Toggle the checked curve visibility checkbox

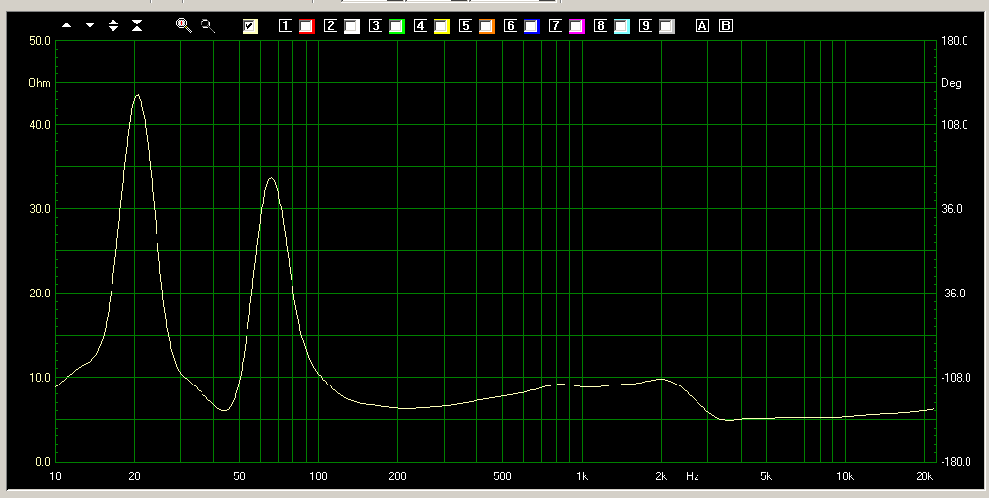point(250,26)
